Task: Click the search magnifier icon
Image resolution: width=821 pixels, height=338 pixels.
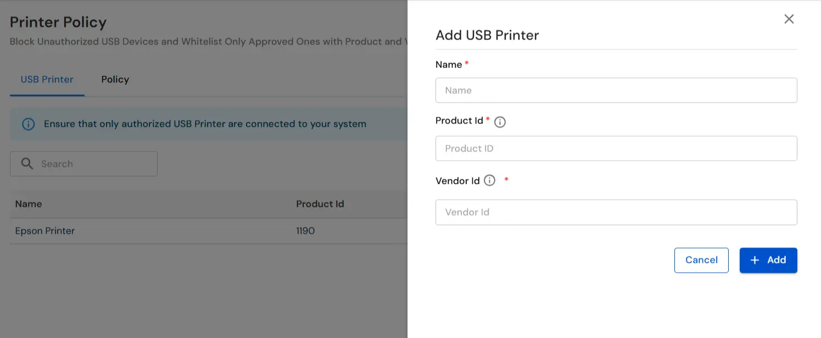Action: pyautogui.click(x=27, y=164)
